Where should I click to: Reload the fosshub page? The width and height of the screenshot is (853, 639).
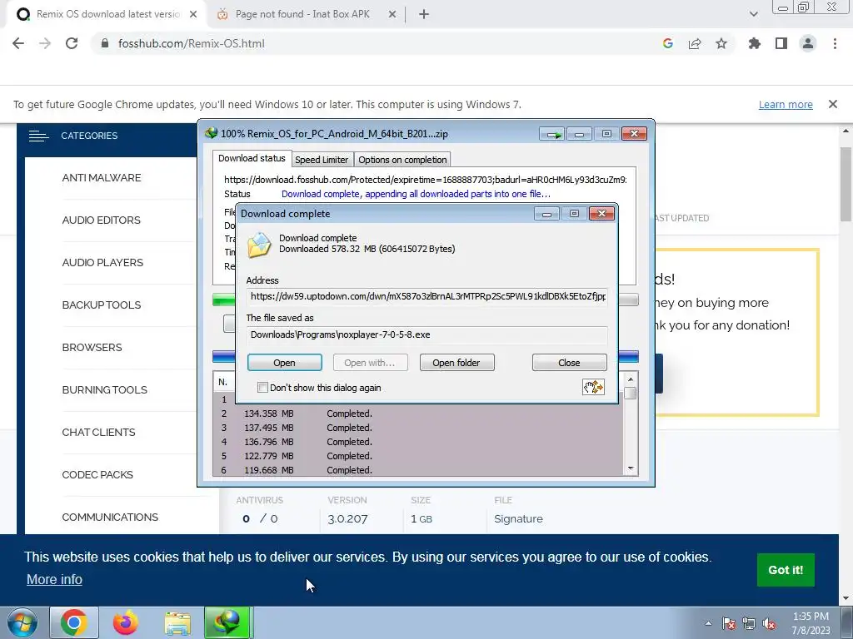(x=72, y=43)
